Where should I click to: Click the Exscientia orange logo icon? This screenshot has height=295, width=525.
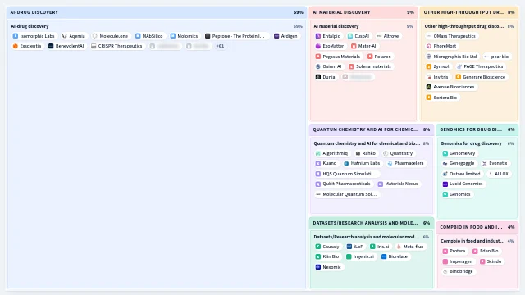16,46
